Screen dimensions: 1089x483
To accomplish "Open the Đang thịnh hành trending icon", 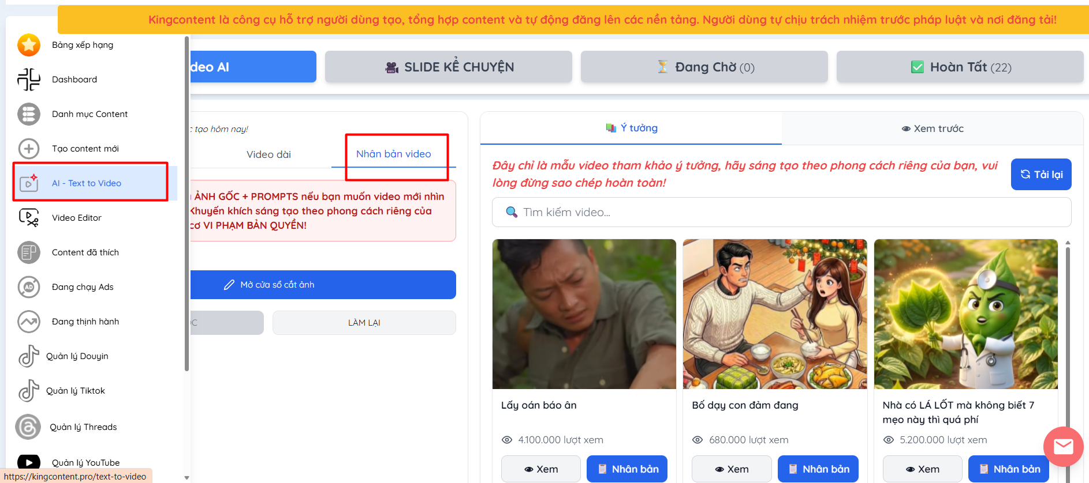I will point(28,322).
